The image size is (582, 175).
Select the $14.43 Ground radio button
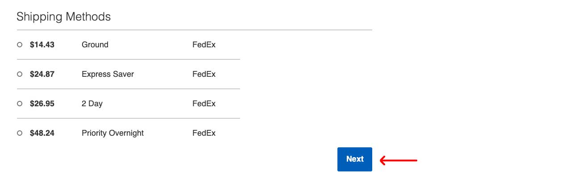coord(20,45)
